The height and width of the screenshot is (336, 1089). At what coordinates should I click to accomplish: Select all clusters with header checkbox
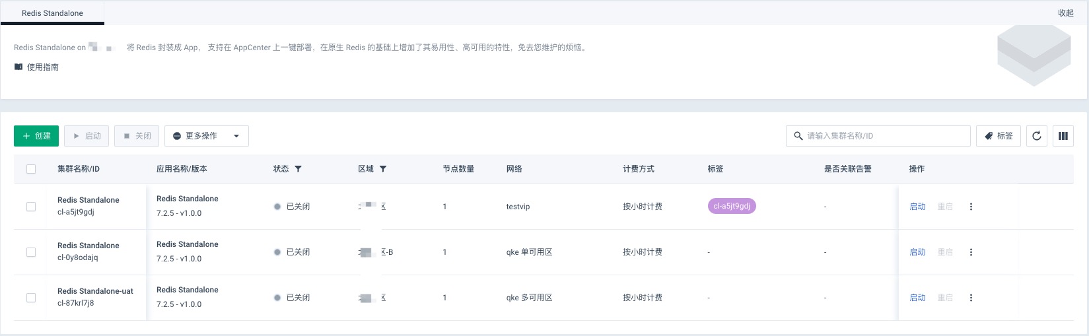pyautogui.click(x=31, y=169)
